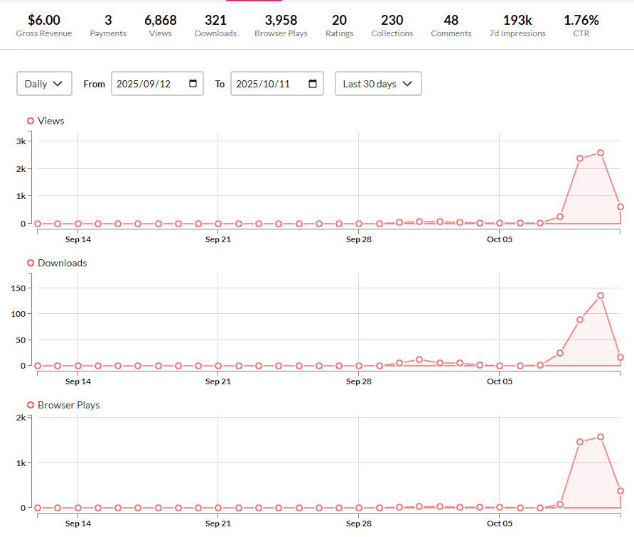Toggle the Views chart series label
Screen dimensions: 634x537
51,121
